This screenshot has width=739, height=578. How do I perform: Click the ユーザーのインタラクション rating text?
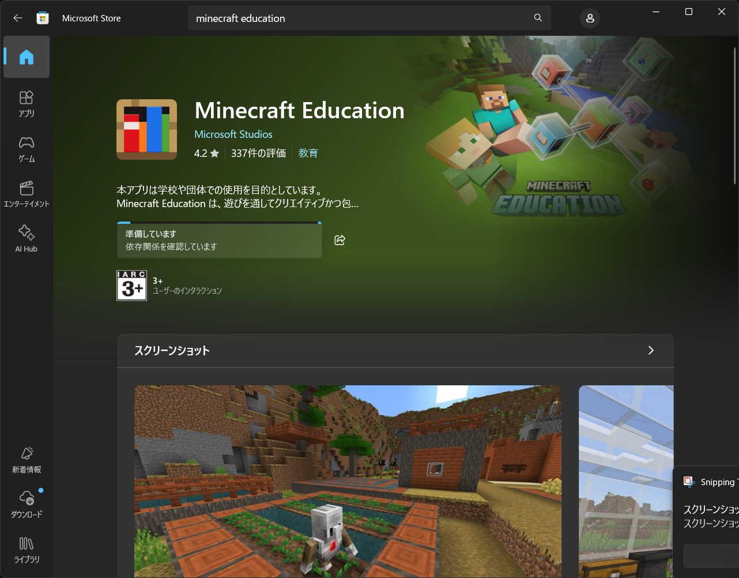[x=187, y=291]
